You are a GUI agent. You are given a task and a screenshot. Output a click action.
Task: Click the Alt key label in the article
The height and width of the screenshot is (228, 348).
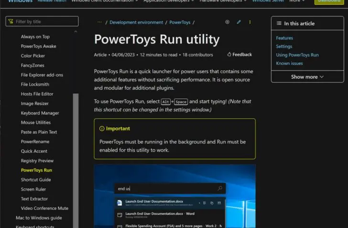(166, 102)
